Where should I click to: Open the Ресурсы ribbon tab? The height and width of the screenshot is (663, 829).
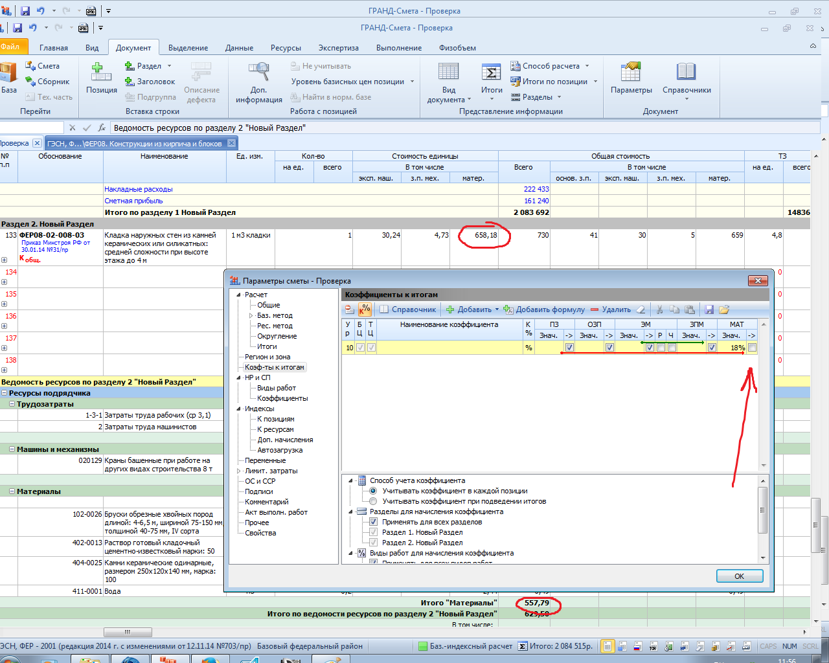point(286,48)
